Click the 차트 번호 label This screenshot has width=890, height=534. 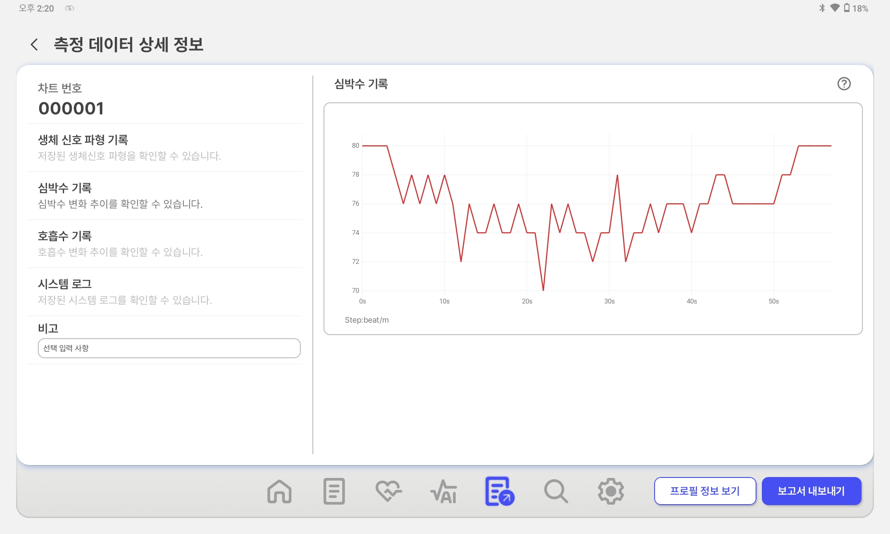tap(60, 88)
